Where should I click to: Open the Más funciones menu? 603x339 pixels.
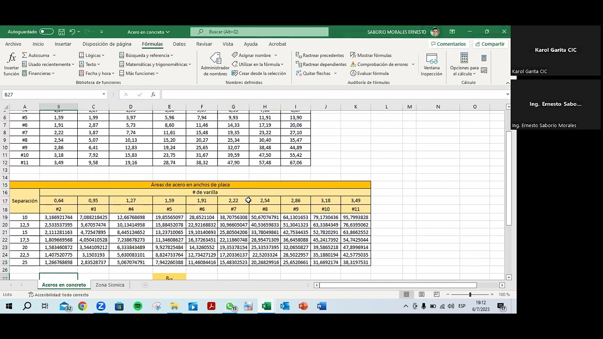139,73
